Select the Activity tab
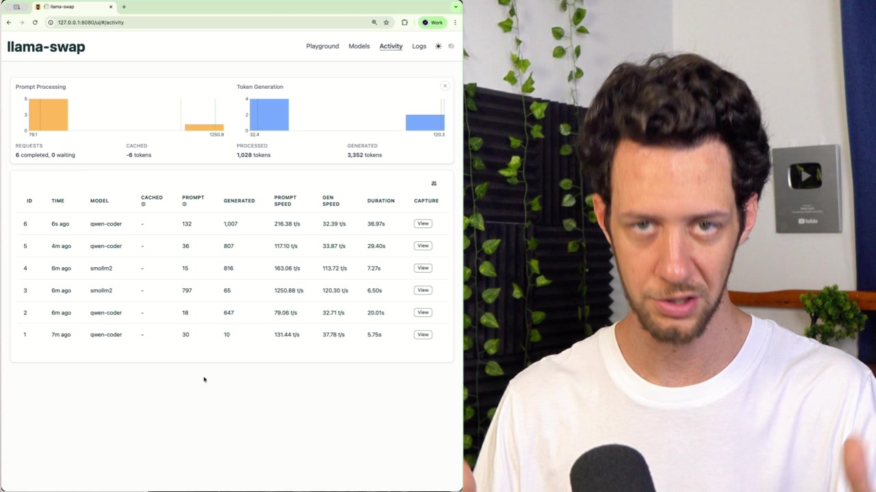 coord(391,46)
